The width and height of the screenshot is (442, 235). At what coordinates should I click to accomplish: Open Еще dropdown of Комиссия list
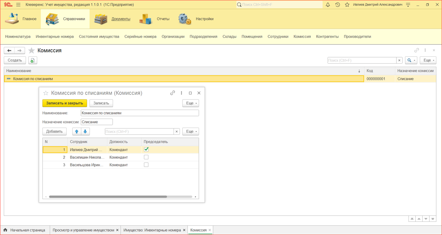coord(428,60)
